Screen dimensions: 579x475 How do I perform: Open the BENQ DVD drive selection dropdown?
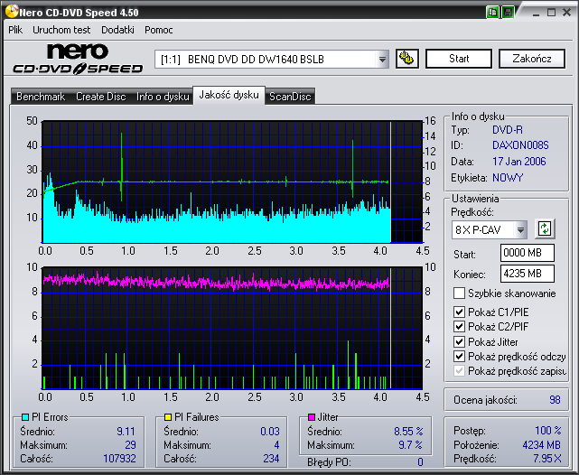click(x=382, y=59)
